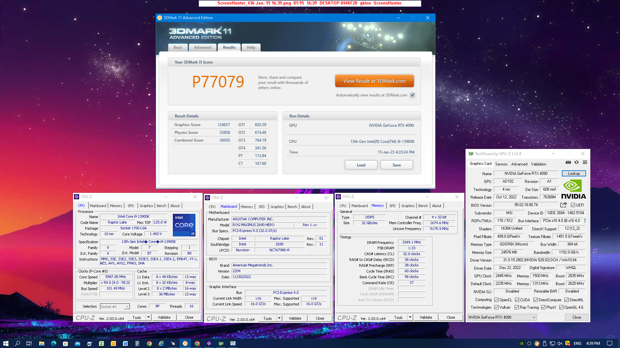
Task: Toggle automatically view results at 3DMark.com
Action: point(412,95)
